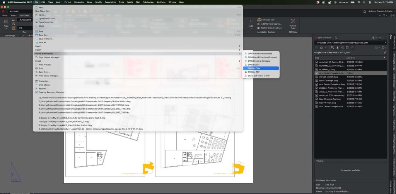Click the macOS Control Center icon
Viewport: 396px width, 194px height.
click(369, 2)
